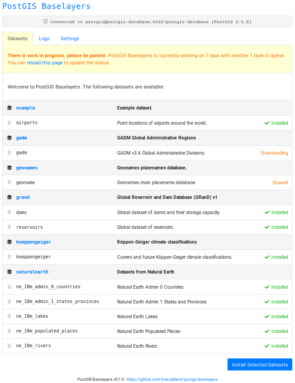Open the example dataset link
295x383 pixels.
pyautogui.click(x=25, y=108)
